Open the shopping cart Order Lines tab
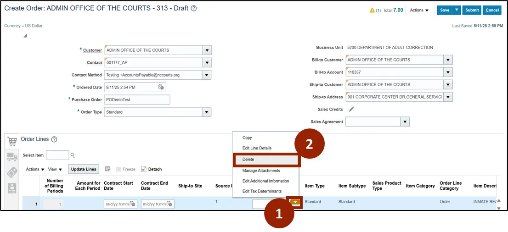 pos(12,141)
